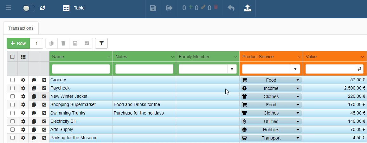Select the Electricity Bill row checkbox
367x143 pixels.
pyautogui.click(x=12, y=121)
